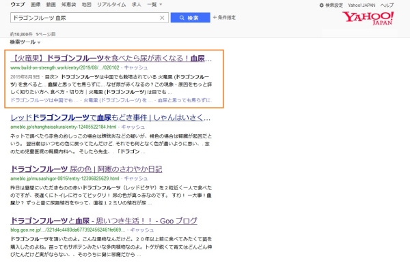Open the 検索設定 gear settings

[331, 5]
